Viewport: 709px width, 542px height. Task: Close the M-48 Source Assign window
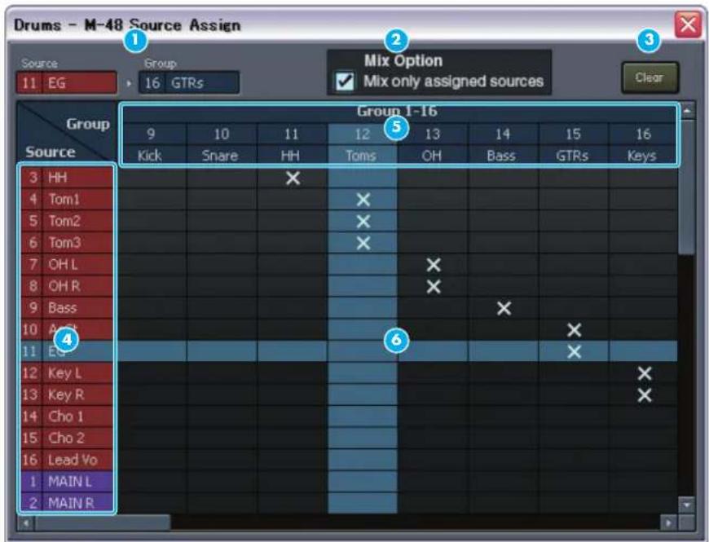687,24
